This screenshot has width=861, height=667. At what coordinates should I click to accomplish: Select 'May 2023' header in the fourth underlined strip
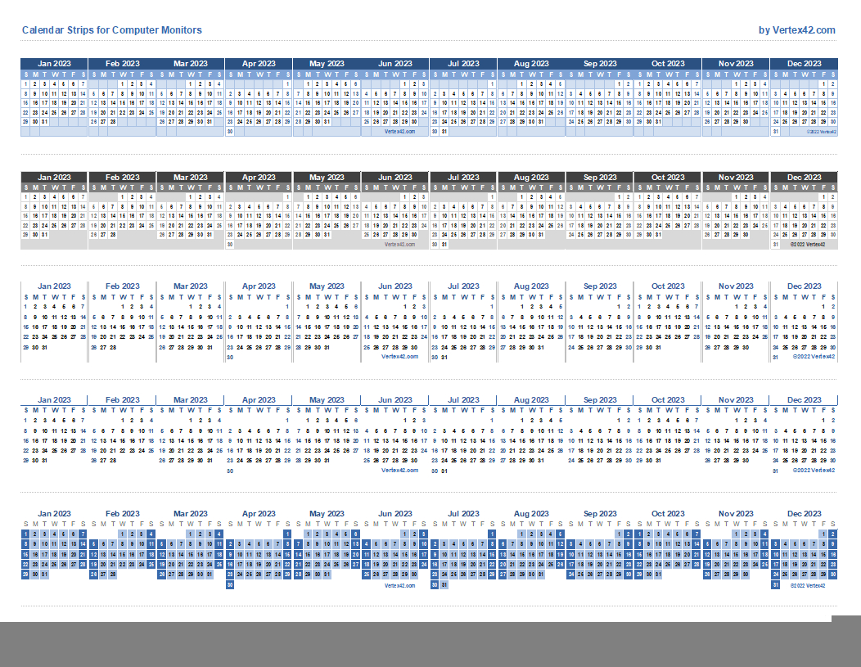coord(327,399)
